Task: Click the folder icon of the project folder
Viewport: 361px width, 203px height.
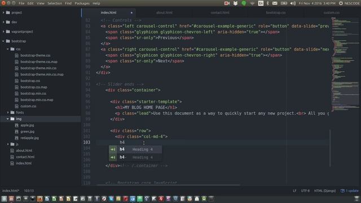Action: 8,12
